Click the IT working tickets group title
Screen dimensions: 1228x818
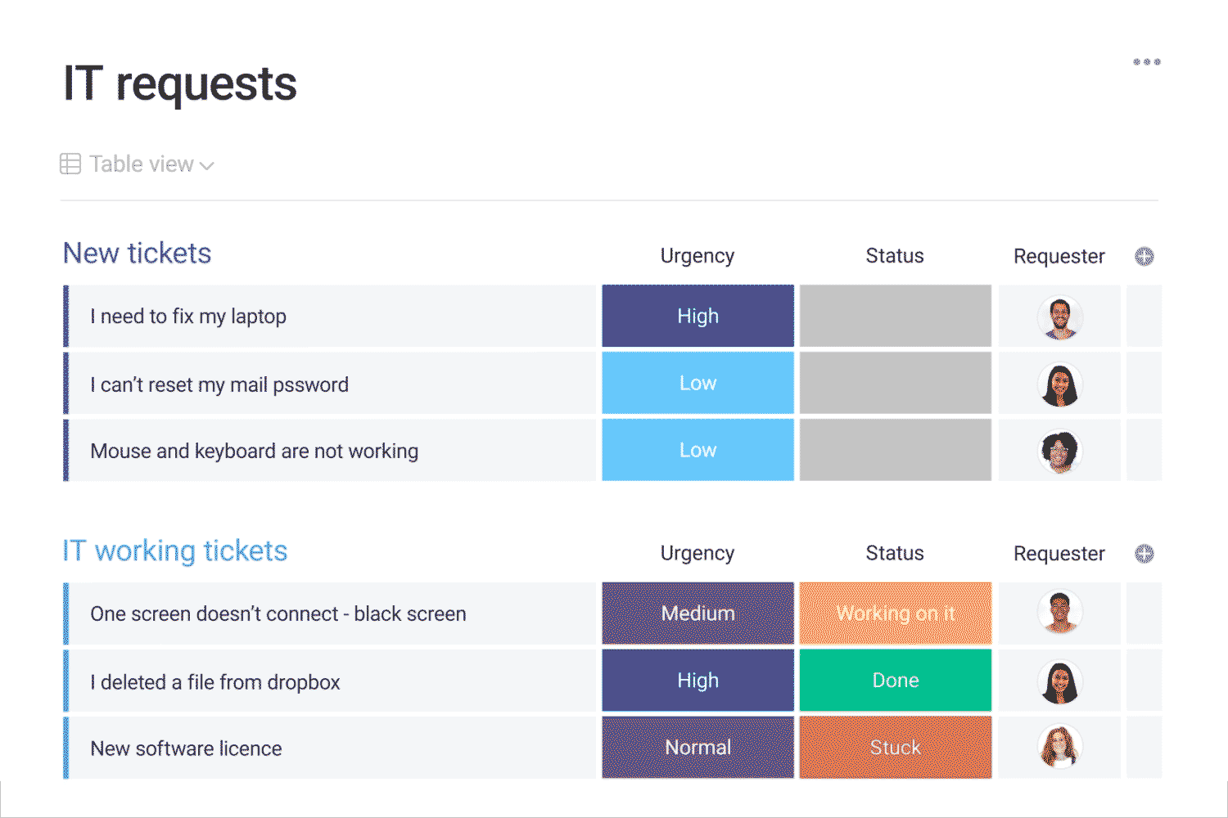175,551
